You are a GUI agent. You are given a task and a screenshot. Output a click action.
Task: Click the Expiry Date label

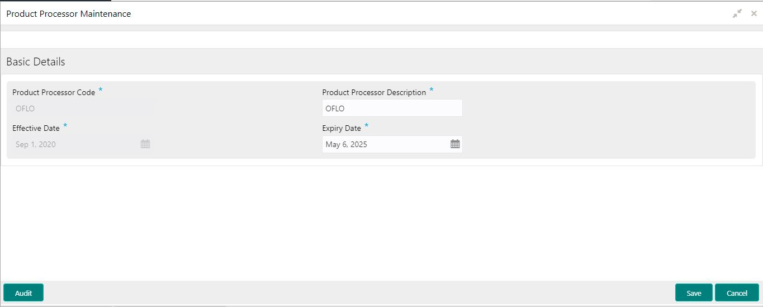(x=342, y=129)
